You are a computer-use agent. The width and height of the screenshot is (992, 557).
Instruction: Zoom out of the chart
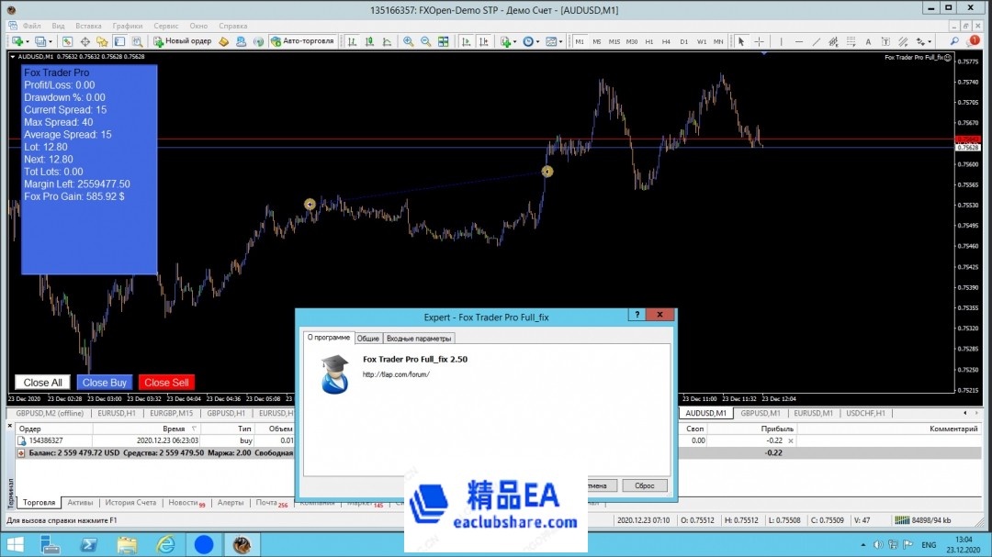(426, 41)
